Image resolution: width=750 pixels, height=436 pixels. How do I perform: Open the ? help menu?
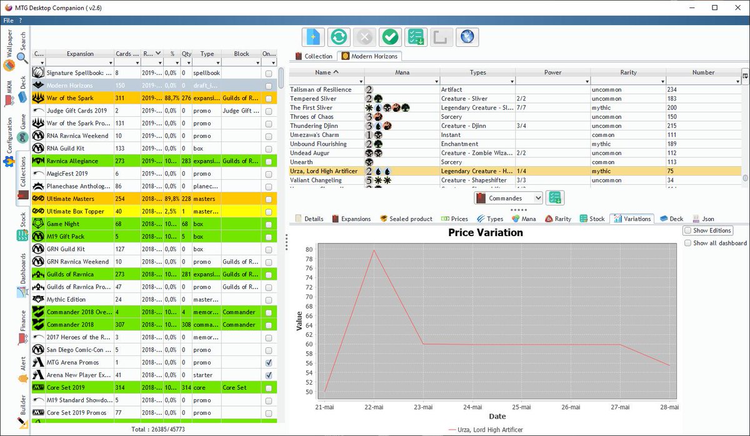21,21
